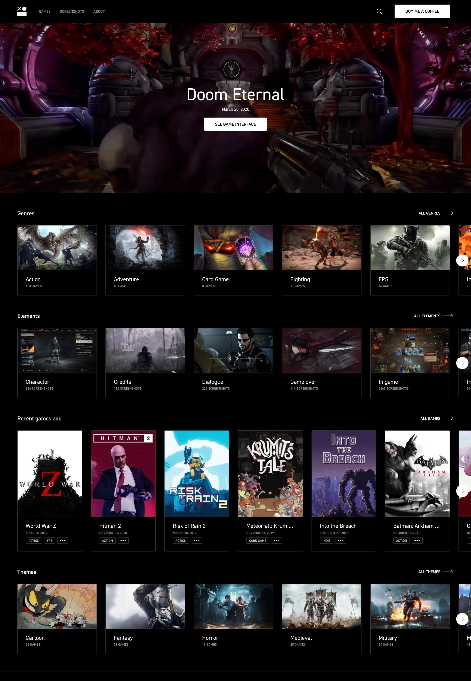
Task: Select the Action tag on Risk of Rain 2
Action: point(181,541)
